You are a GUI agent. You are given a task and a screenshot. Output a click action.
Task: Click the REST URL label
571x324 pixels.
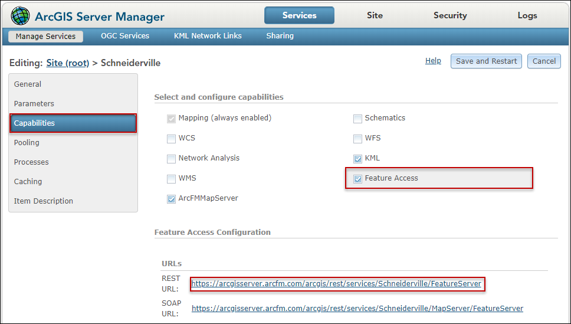(171, 283)
